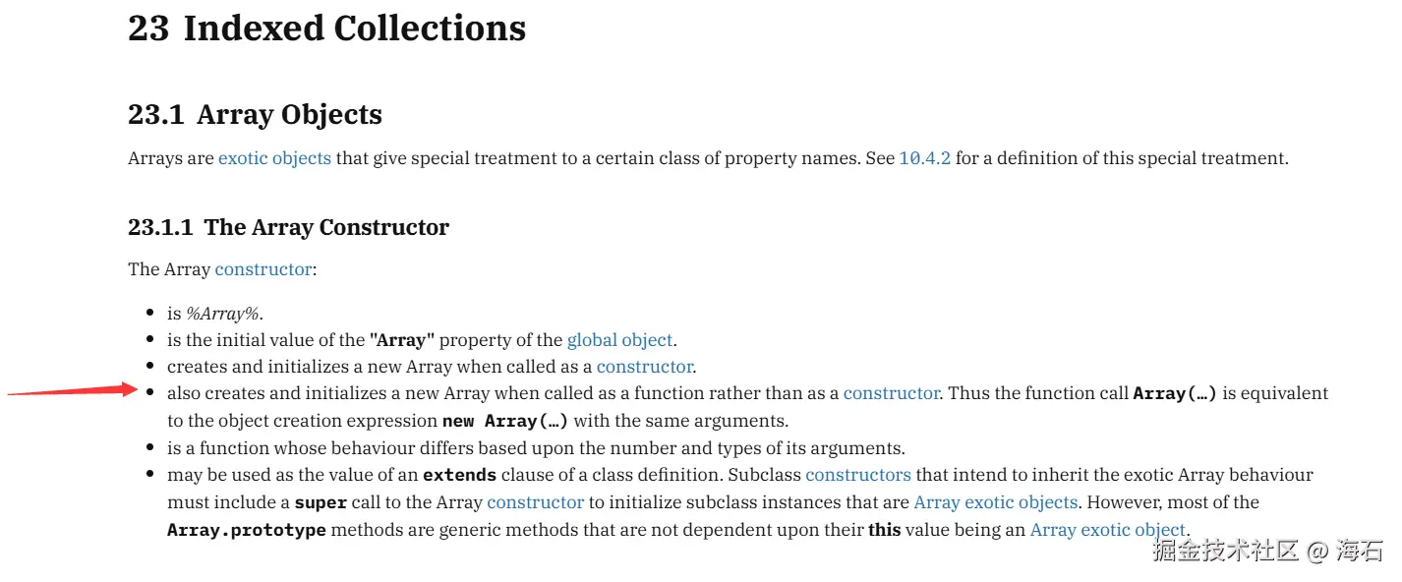
Task: Click the "Array.prototype" code text
Action: 247,530
